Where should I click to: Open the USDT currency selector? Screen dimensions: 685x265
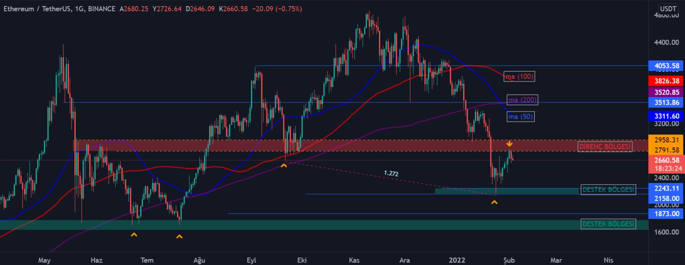tap(668, 9)
